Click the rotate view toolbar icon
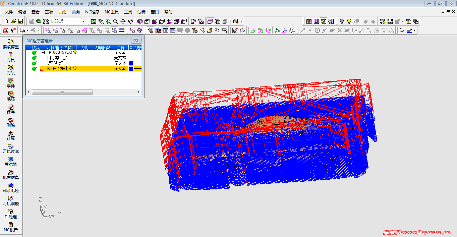This screenshot has height=237, width=457. (x=130, y=21)
